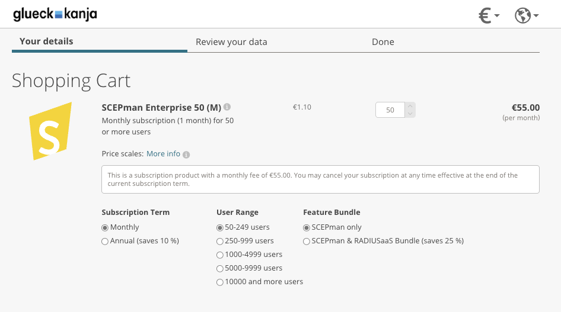
Task: Select the Monthly subscription term
Action: click(x=105, y=227)
